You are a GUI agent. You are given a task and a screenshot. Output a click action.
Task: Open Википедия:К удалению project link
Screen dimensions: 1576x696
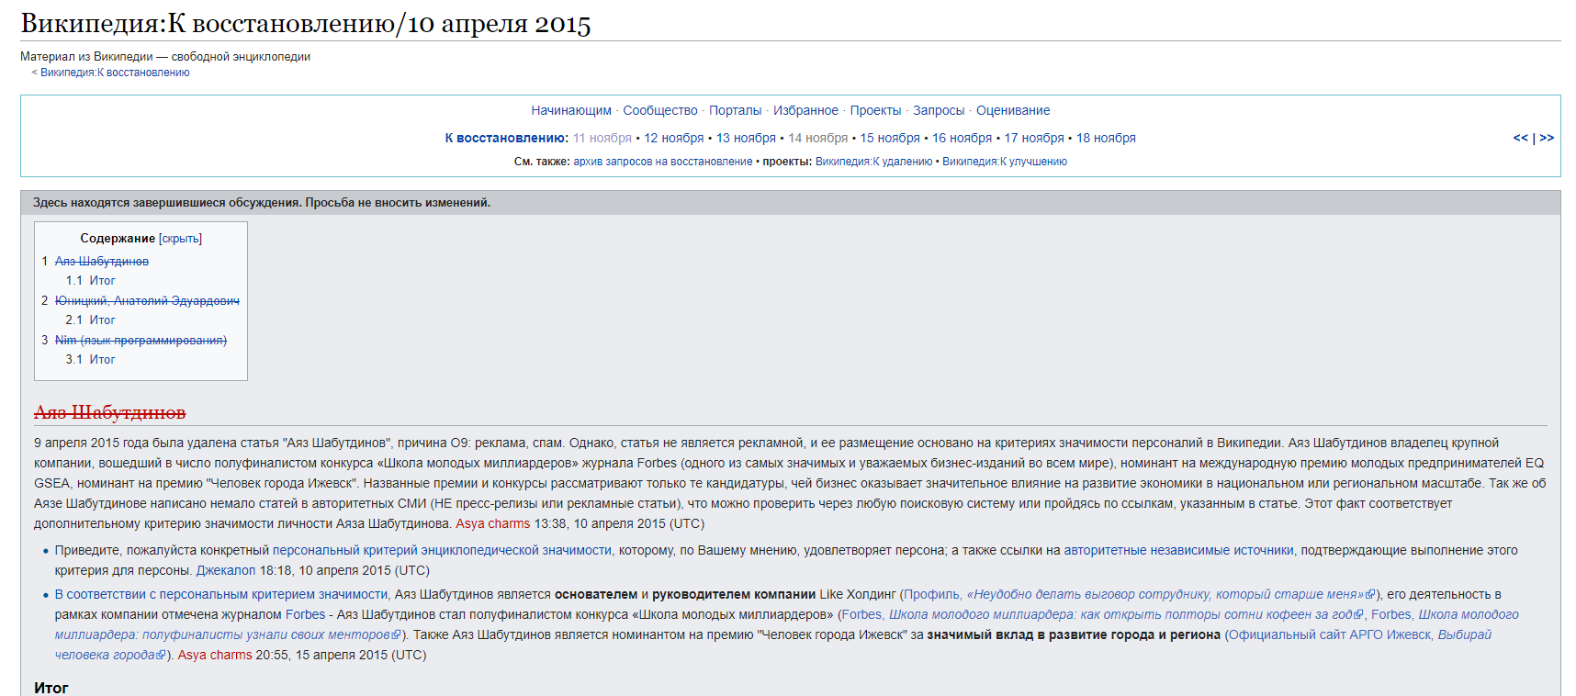[x=873, y=162]
